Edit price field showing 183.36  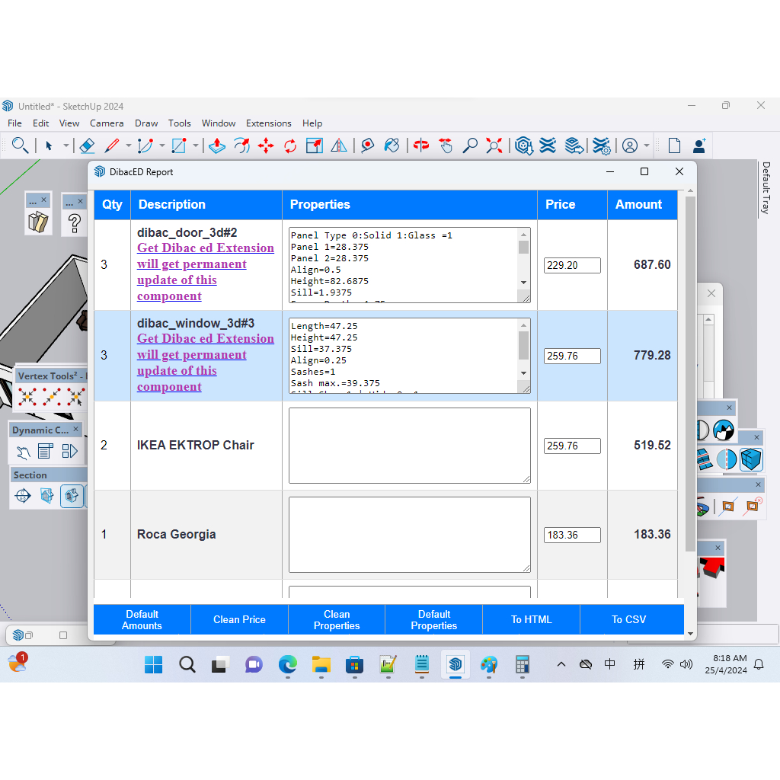(572, 535)
